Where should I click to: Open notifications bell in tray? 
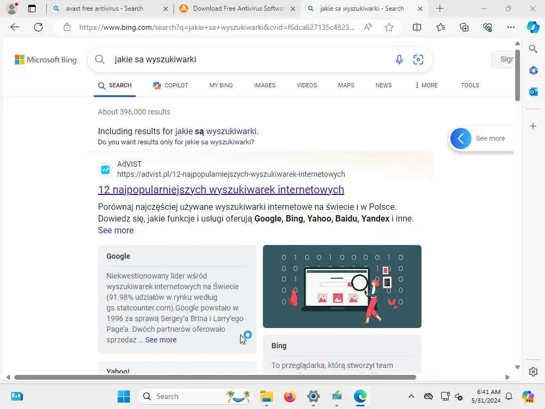click(x=509, y=396)
